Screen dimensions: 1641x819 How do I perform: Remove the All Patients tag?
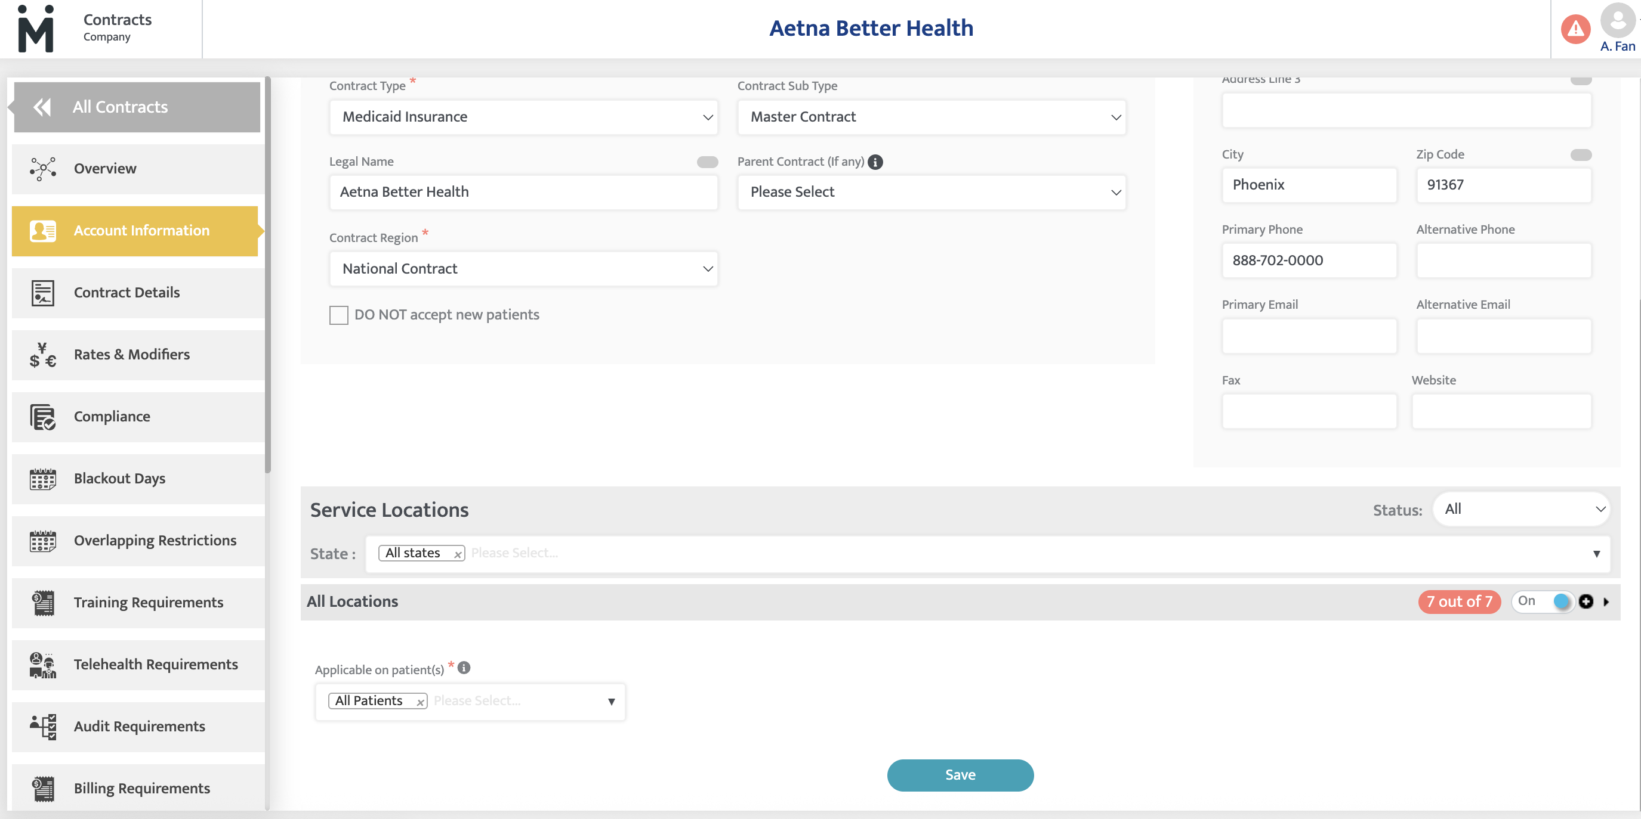click(420, 702)
